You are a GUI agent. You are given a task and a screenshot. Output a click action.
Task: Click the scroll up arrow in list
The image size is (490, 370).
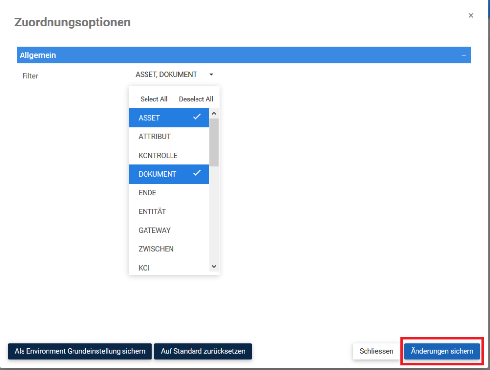tap(214, 114)
